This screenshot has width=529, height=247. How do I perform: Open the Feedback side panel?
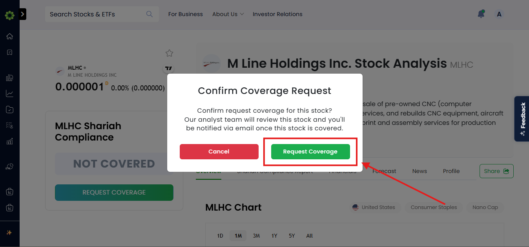pos(522,119)
